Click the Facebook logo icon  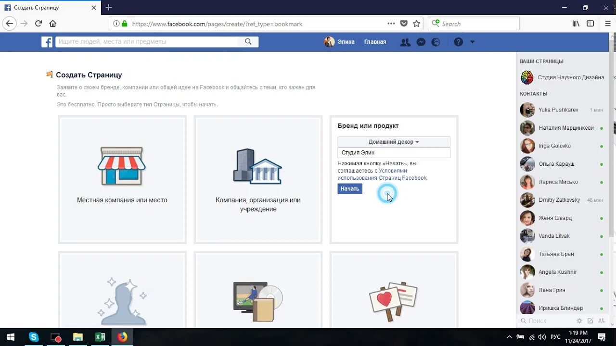pos(47,42)
